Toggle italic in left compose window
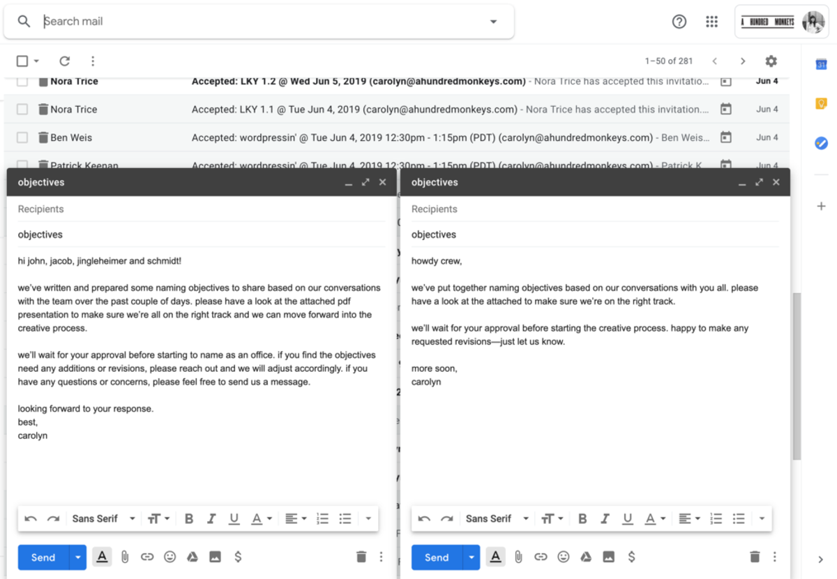This screenshot has height=579, width=837. 211,519
